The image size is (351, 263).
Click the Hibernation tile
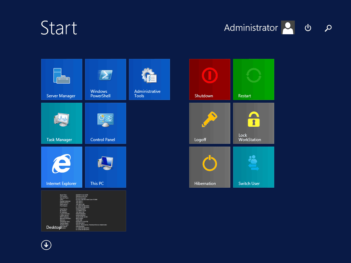[x=209, y=167]
